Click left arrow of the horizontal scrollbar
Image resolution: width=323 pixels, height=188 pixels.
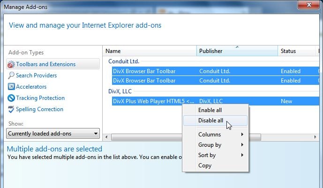point(106,137)
